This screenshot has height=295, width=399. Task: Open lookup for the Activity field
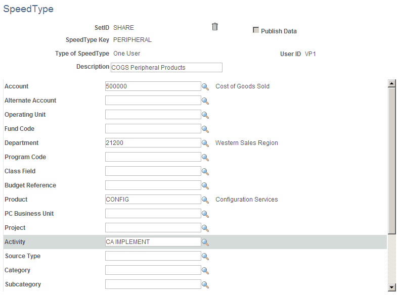[x=205, y=242]
